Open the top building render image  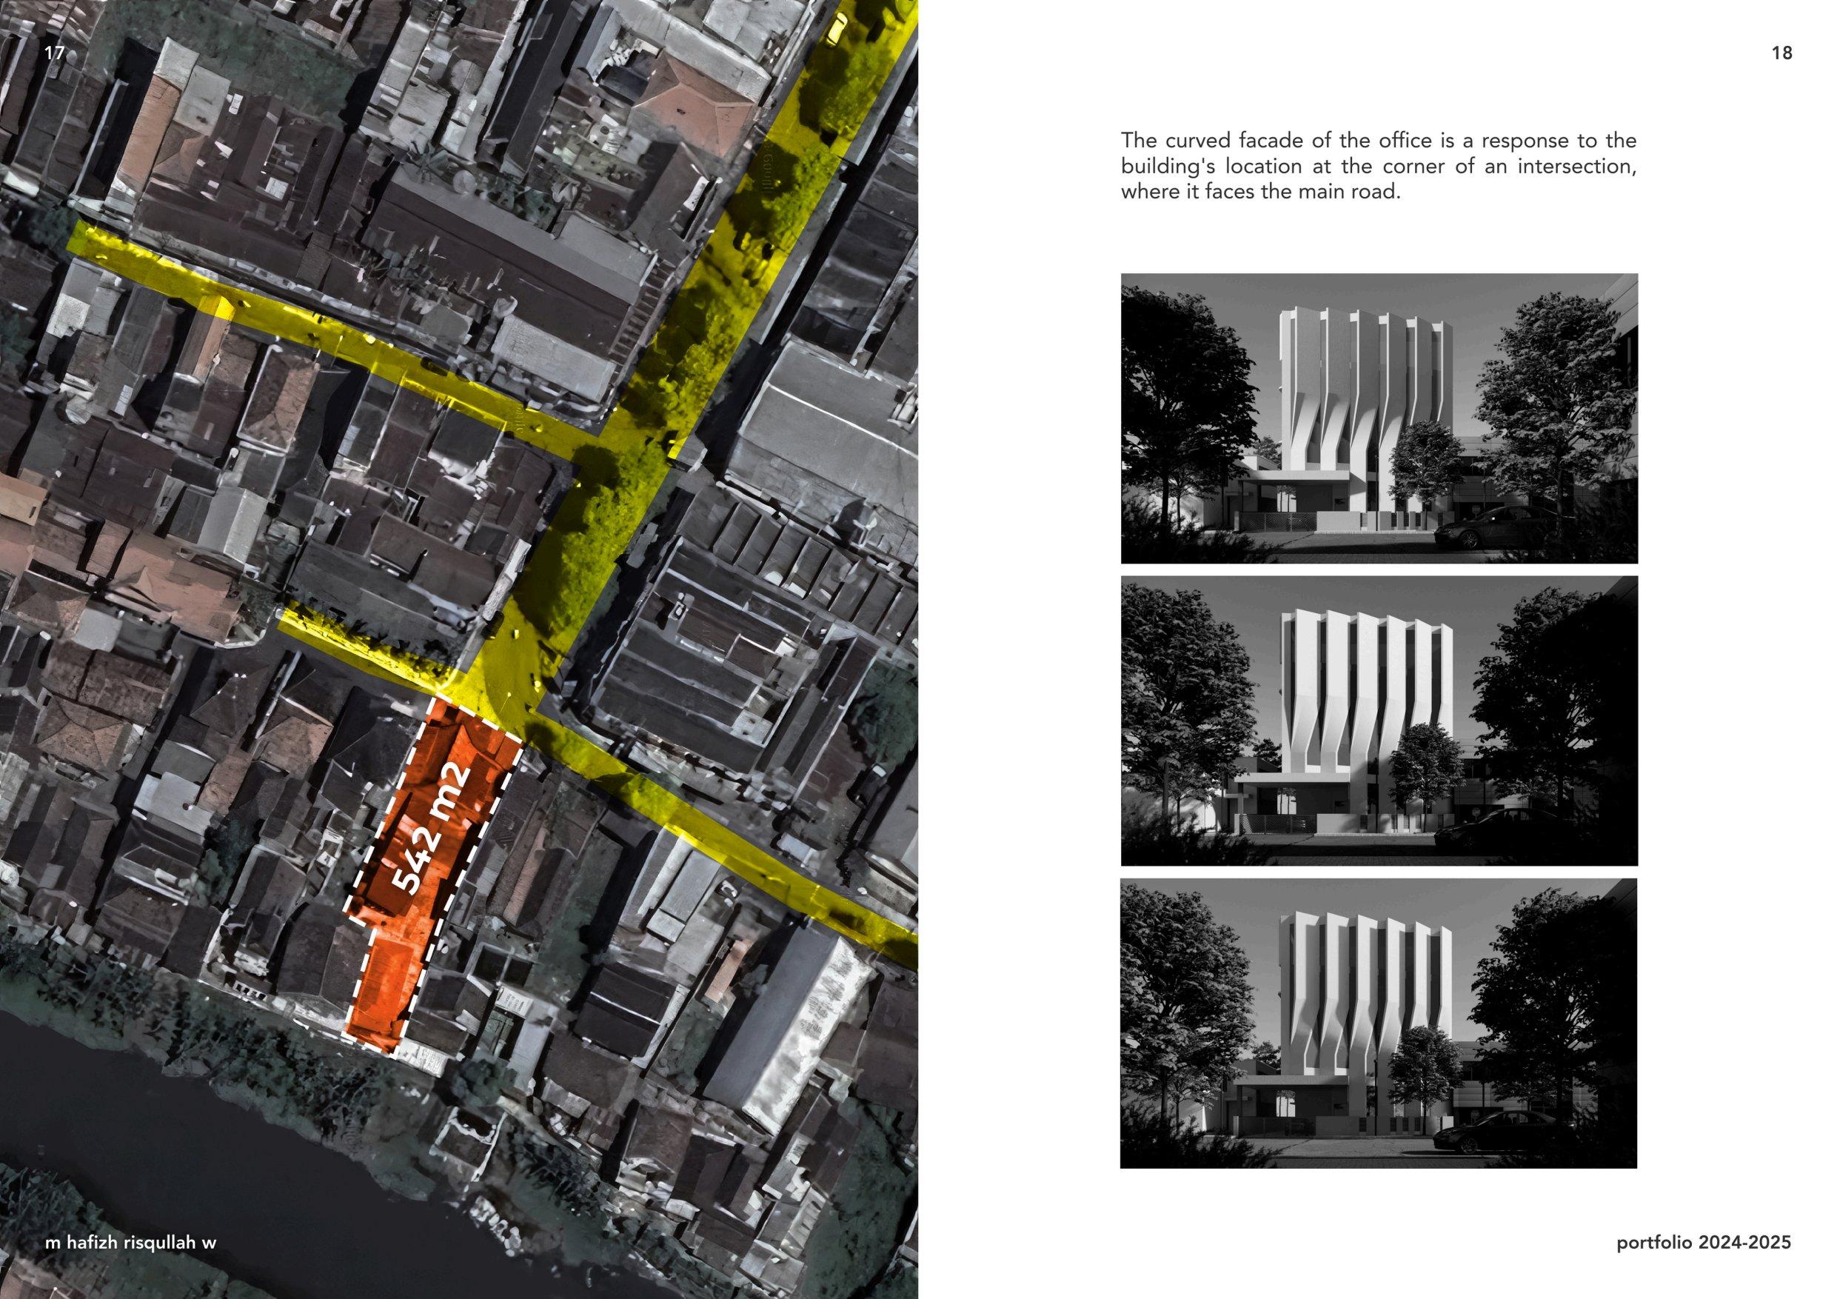click(x=1379, y=418)
